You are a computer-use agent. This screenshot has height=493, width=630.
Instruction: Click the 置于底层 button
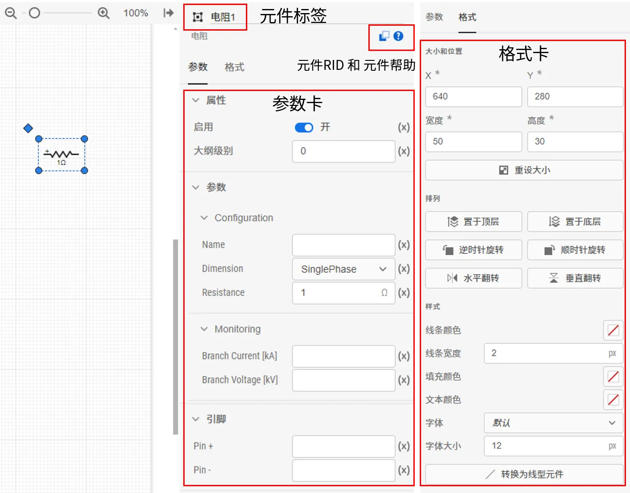pos(576,222)
